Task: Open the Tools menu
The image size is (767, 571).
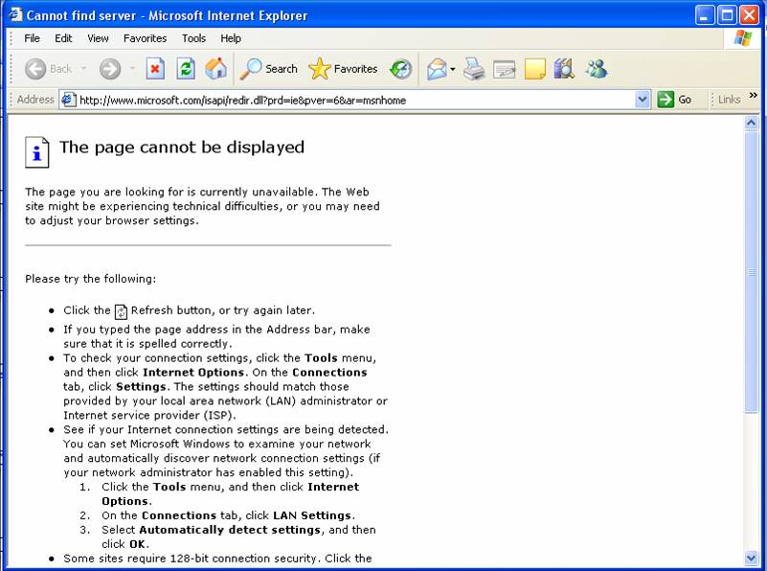Action: point(193,38)
